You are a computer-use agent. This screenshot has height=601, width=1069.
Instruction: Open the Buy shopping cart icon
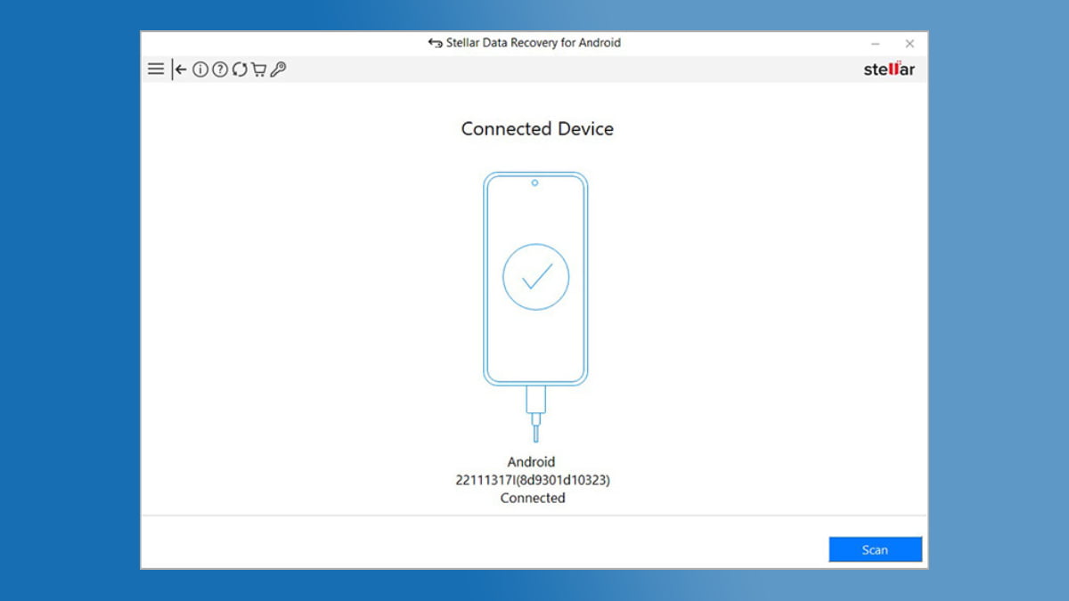258,69
